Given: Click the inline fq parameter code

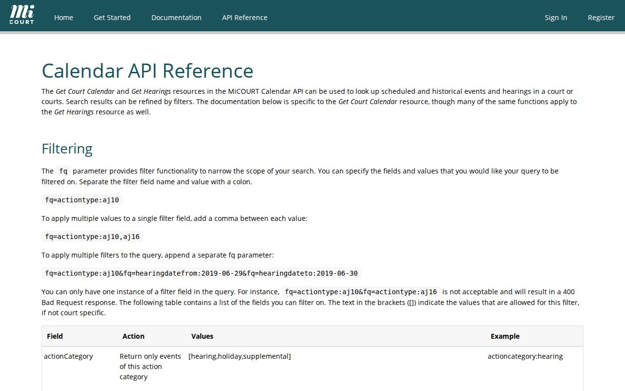Looking at the screenshot, I should 63,171.
